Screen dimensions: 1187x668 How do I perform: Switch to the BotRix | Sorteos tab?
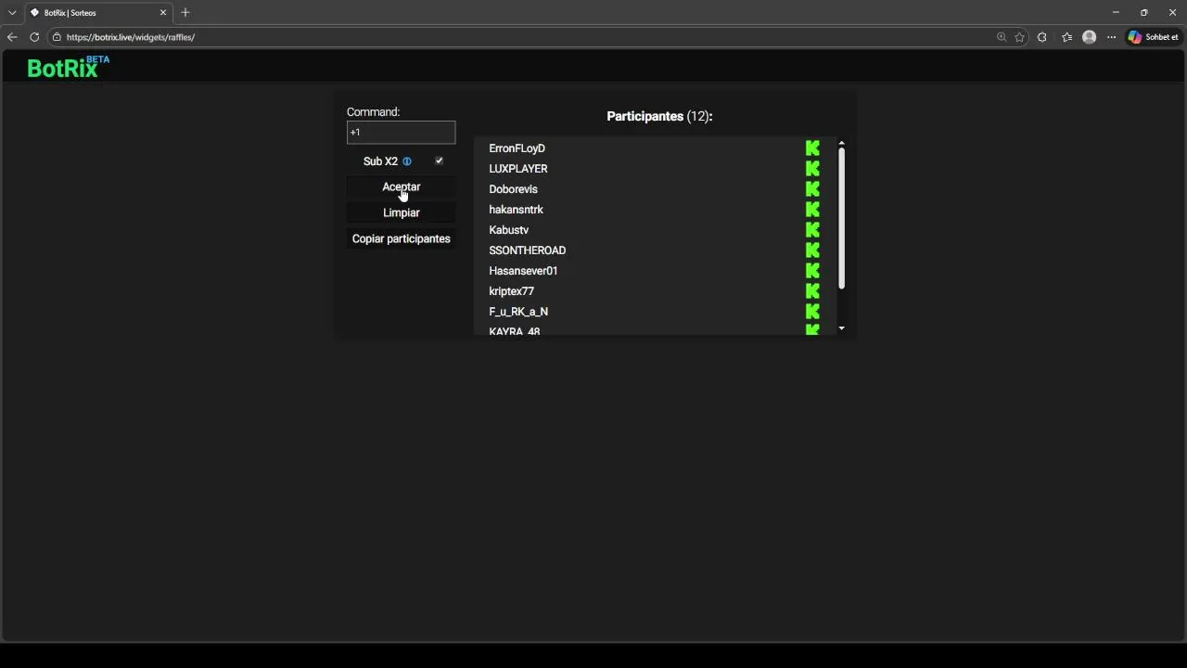click(x=98, y=13)
